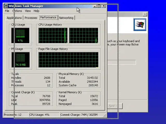The image size is (166, 124).
Task: Click the status bar entry Processes: 12
Action: 16,115
